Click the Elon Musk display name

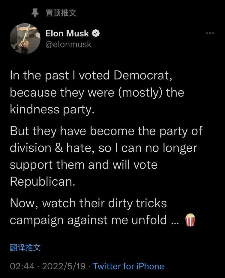67,33
